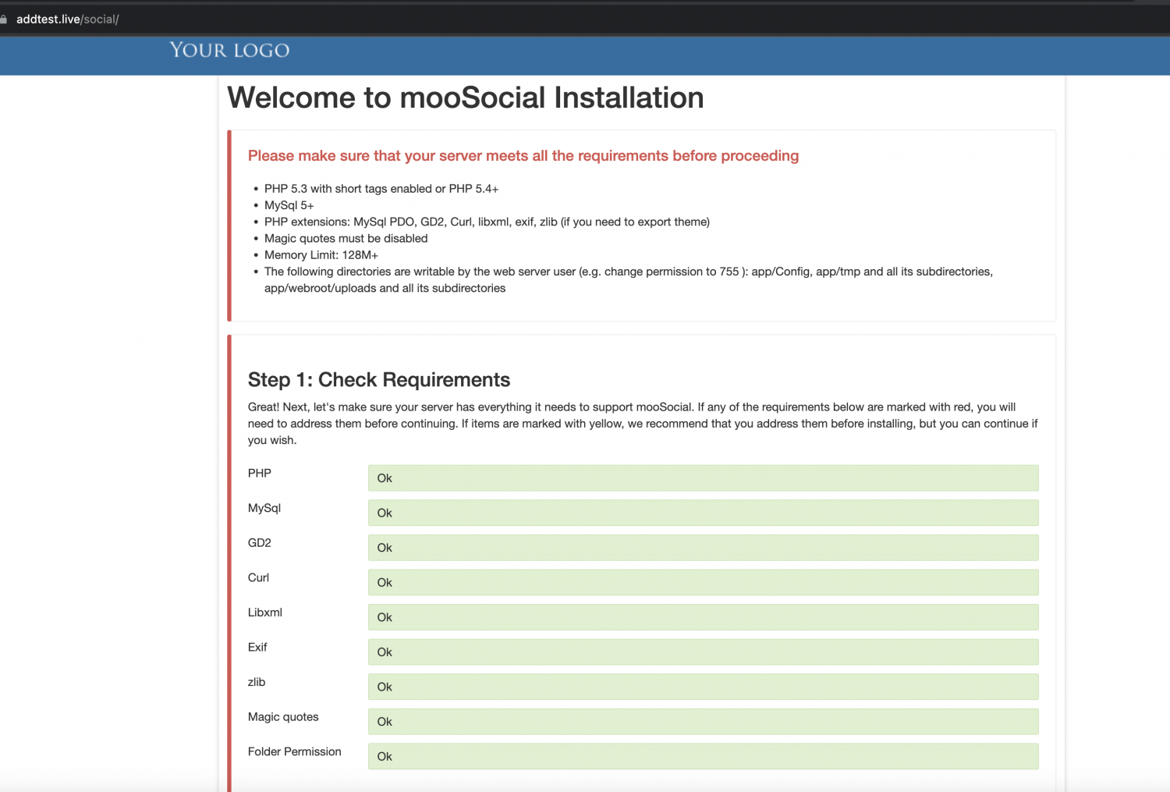Click the writable directories requirement line
This screenshot has height=792, width=1170.
[628, 279]
